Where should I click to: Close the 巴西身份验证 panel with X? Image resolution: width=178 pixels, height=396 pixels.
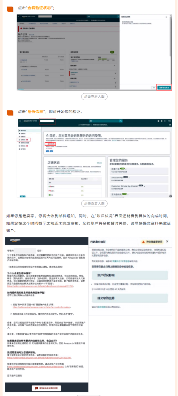tap(167, 241)
